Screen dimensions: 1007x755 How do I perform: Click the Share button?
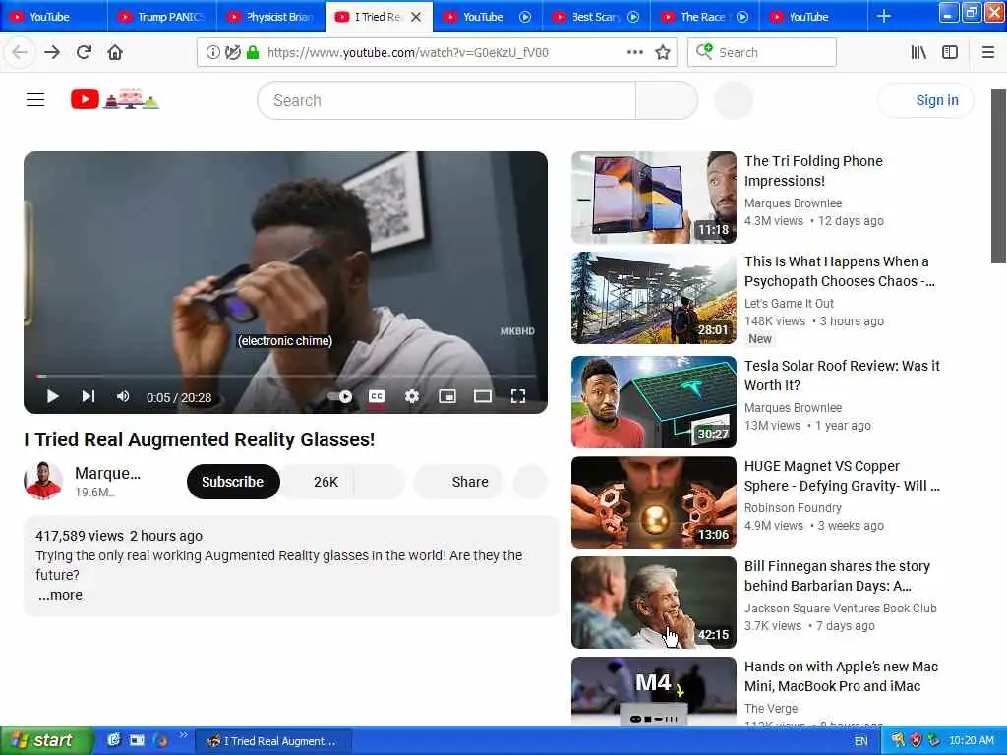click(x=458, y=482)
